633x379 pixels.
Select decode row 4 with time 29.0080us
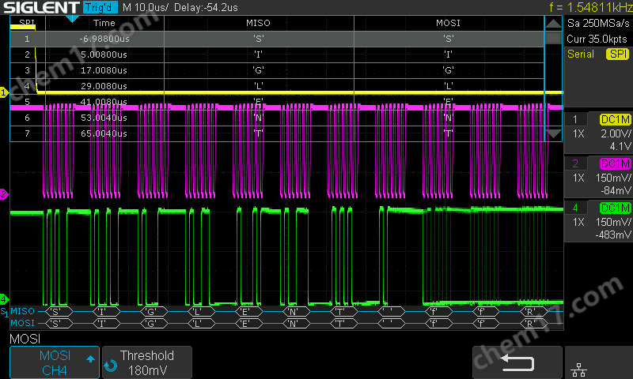tap(277, 86)
